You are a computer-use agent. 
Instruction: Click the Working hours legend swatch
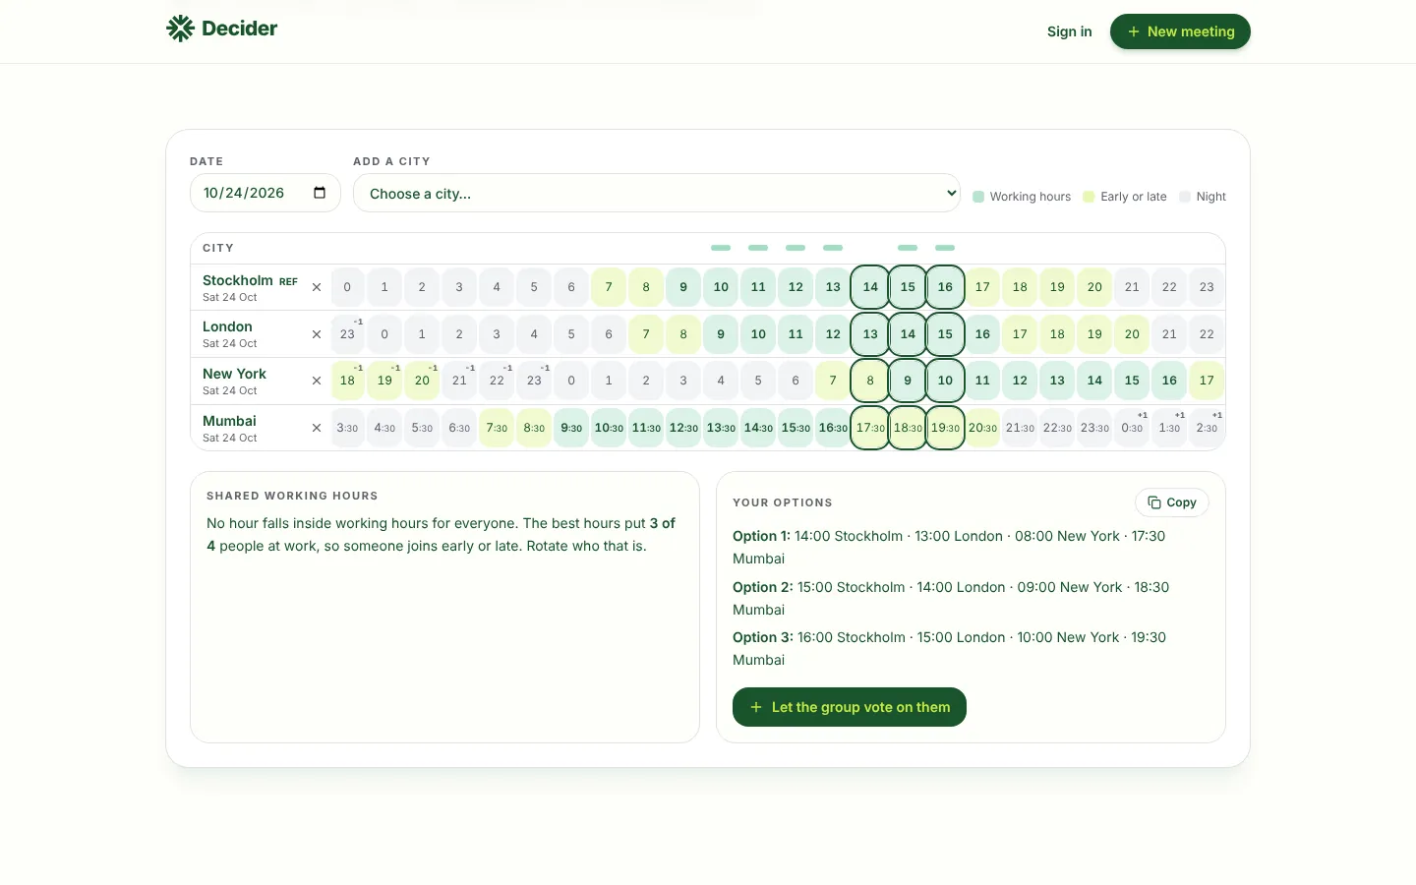coord(978,197)
